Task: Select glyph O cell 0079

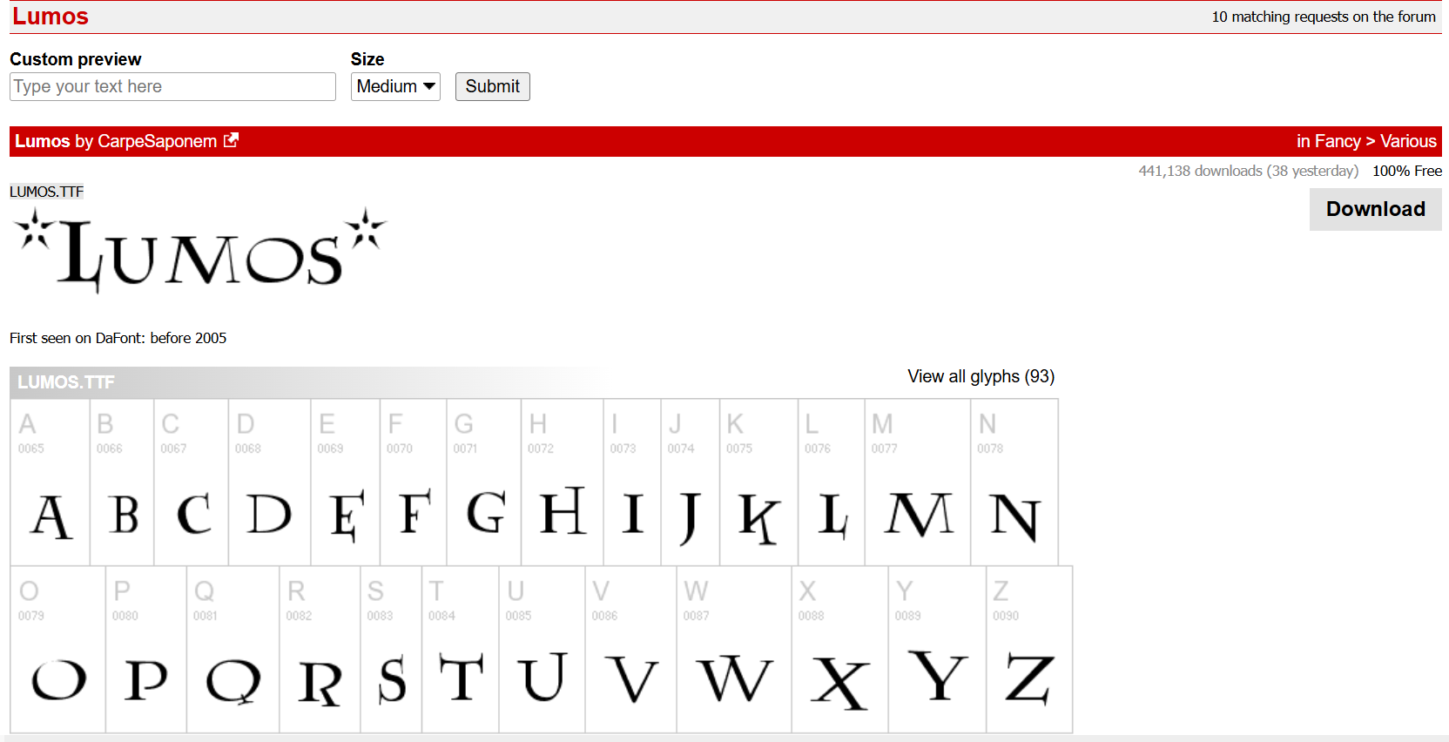Action: pos(58,650)
